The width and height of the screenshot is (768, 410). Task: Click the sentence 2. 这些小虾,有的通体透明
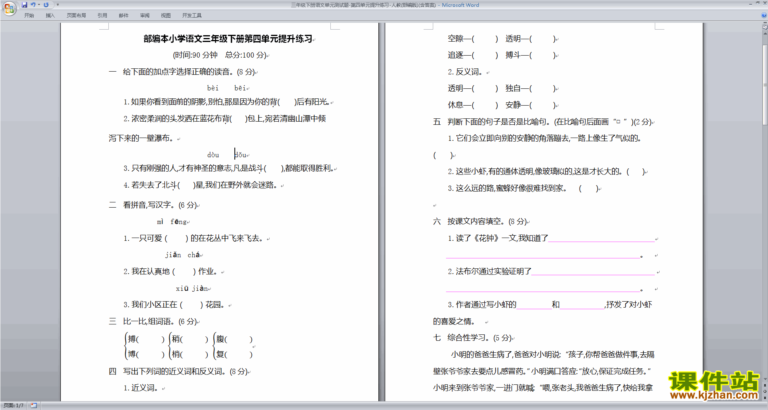546,172
